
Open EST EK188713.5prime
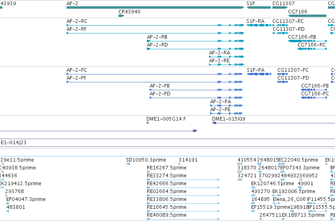tap(304, 215)
